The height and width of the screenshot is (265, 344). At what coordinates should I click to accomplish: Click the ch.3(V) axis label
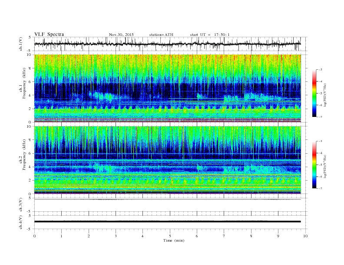[21, 205]
